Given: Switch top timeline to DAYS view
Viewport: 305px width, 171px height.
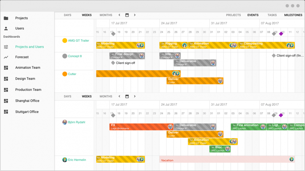Looking at the screenshot, I should 67,15.
